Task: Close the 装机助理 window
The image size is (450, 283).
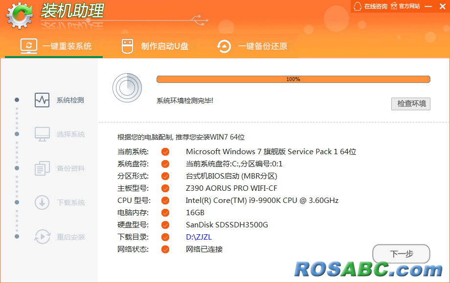Action: [443, 6]
